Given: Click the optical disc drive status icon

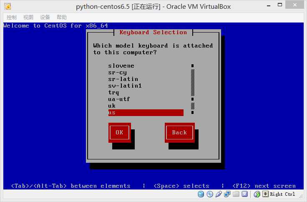Looking at the screenshot, I should click(x=210, y=194).
